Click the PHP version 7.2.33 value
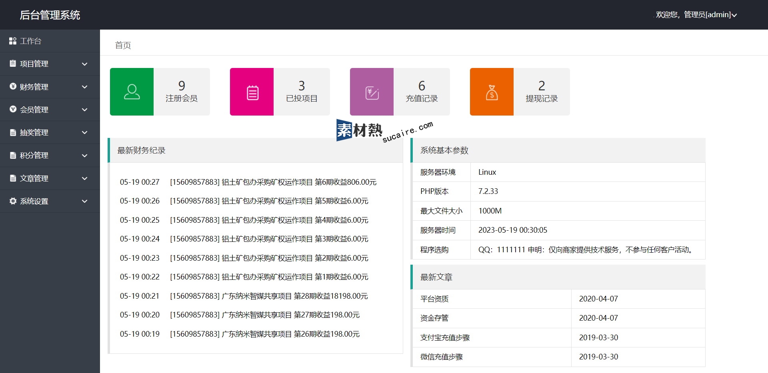The image size is (768, 373). (488, 191)
